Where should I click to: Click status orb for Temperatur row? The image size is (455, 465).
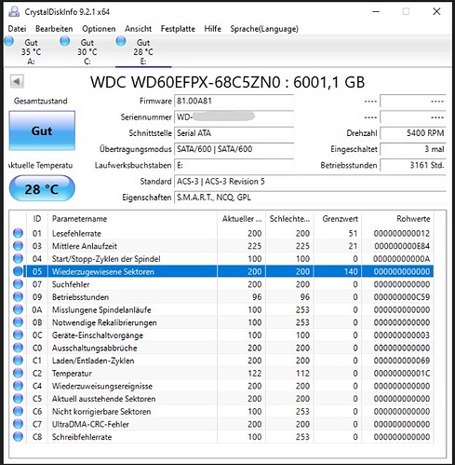(18, 373)
